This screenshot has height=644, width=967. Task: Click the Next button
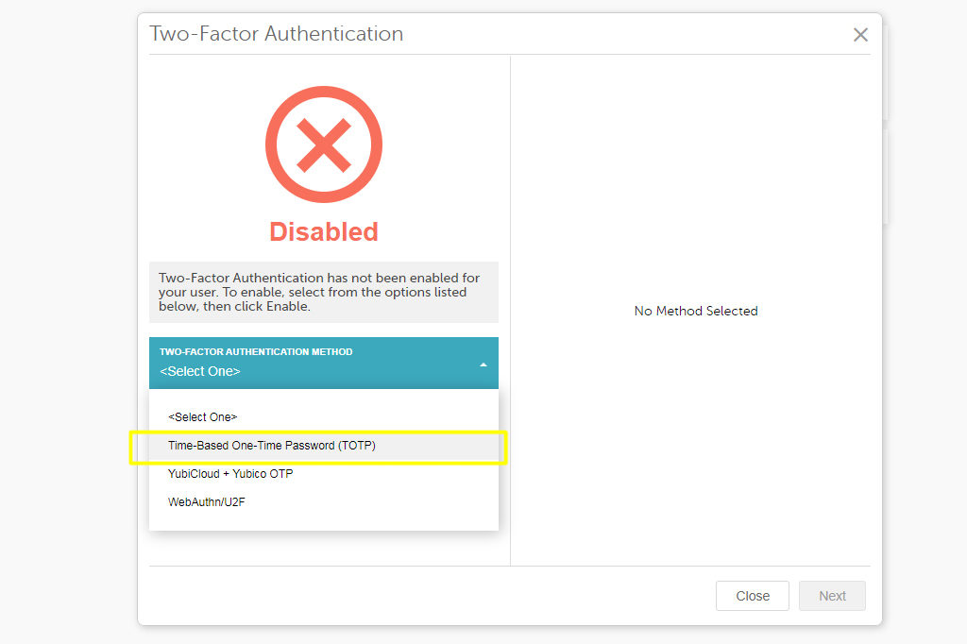832,596
